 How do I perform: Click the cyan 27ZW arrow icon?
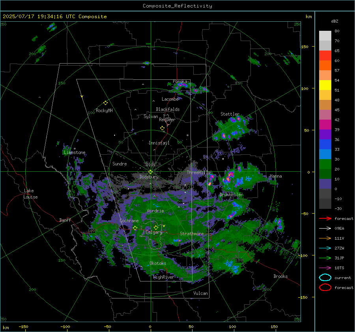(x=325, y=248)
